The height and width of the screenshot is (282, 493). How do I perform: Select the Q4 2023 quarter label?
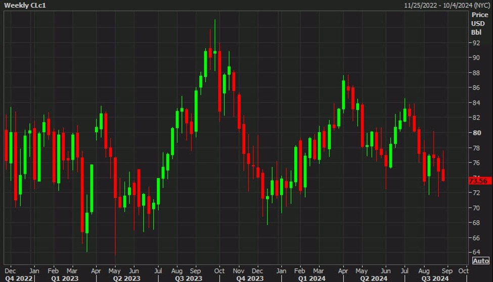[250, 278]
